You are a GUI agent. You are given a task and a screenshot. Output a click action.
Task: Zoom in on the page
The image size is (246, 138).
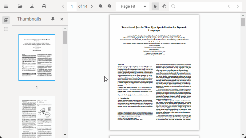109,6
